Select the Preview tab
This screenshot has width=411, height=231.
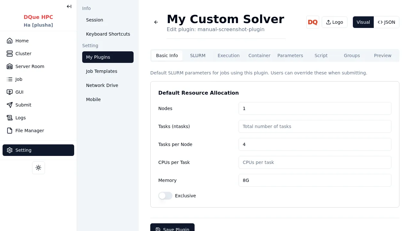point(382,56)
